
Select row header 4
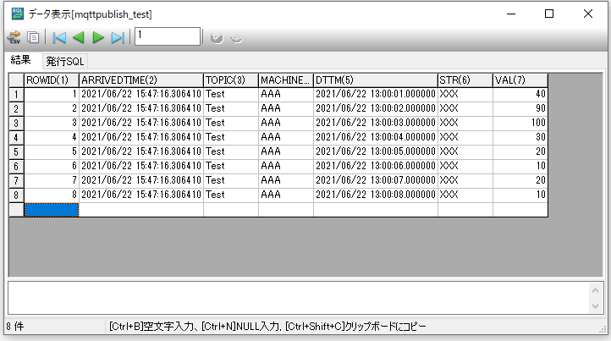click(x=16, y=138)
